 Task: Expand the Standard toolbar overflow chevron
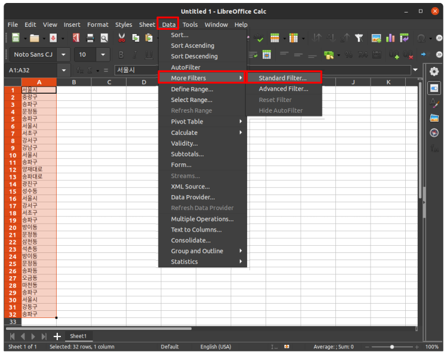click(439, 38)
